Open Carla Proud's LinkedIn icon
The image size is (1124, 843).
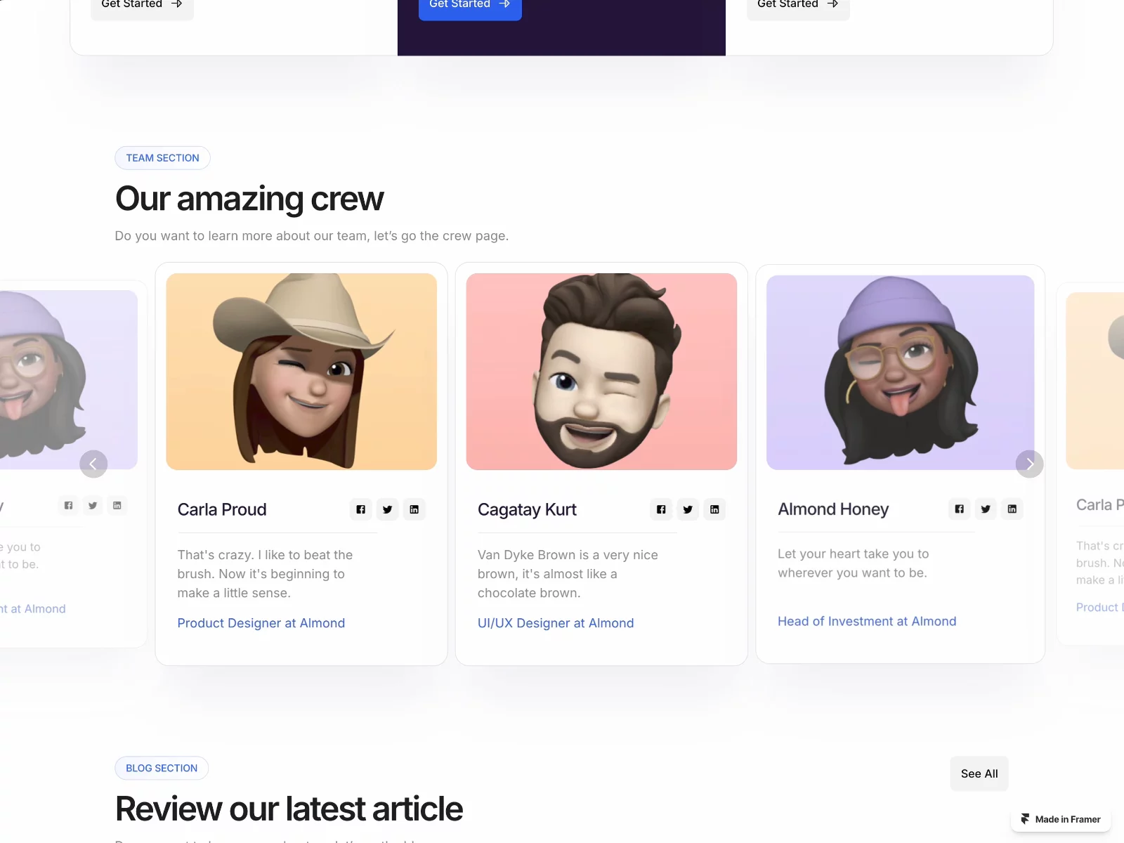tap(414, 509)
